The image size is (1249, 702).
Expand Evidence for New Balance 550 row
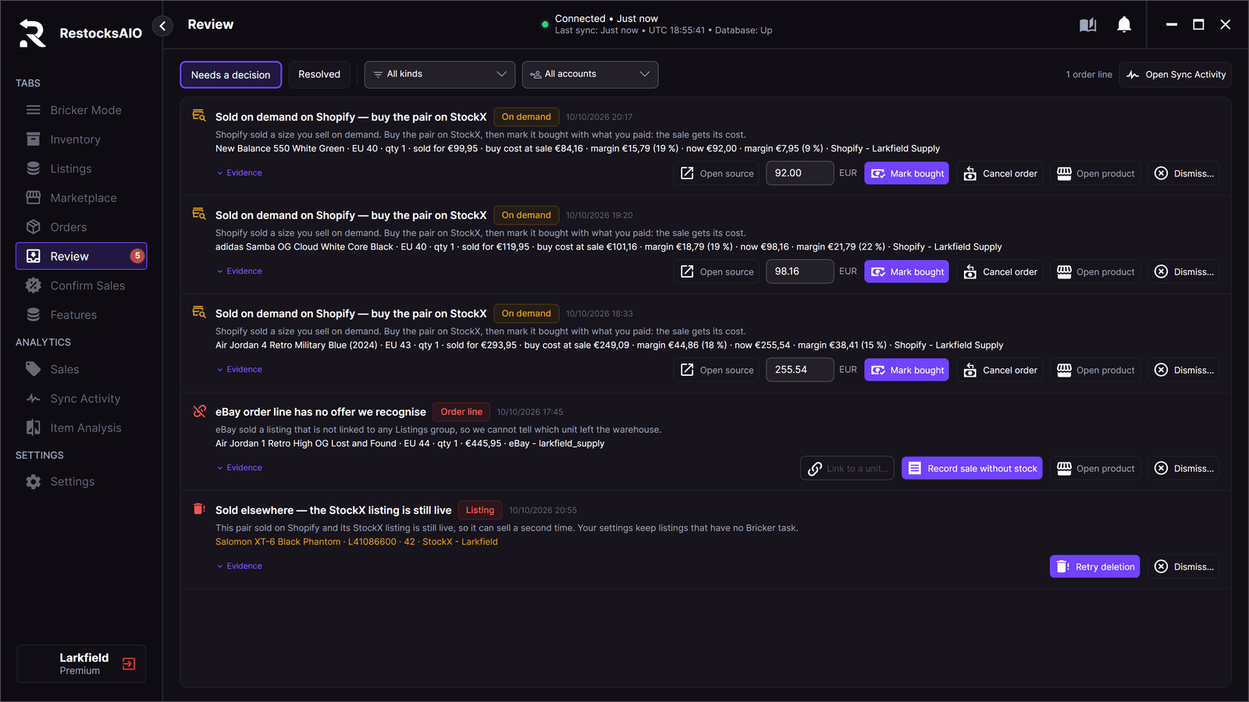click(240, 173)
